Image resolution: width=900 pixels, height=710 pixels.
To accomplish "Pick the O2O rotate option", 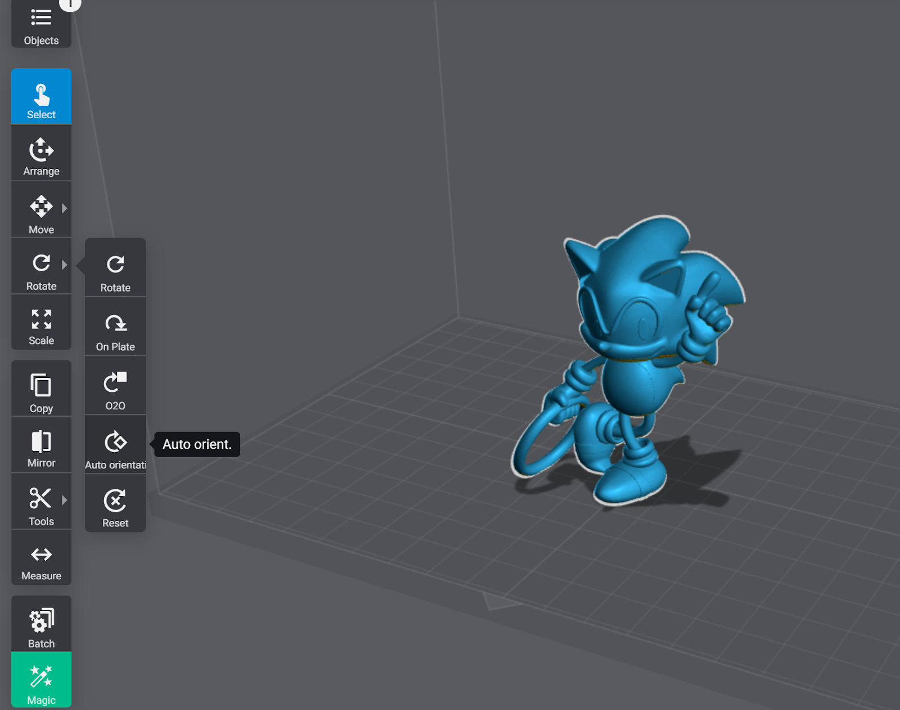I will [115, 386].
